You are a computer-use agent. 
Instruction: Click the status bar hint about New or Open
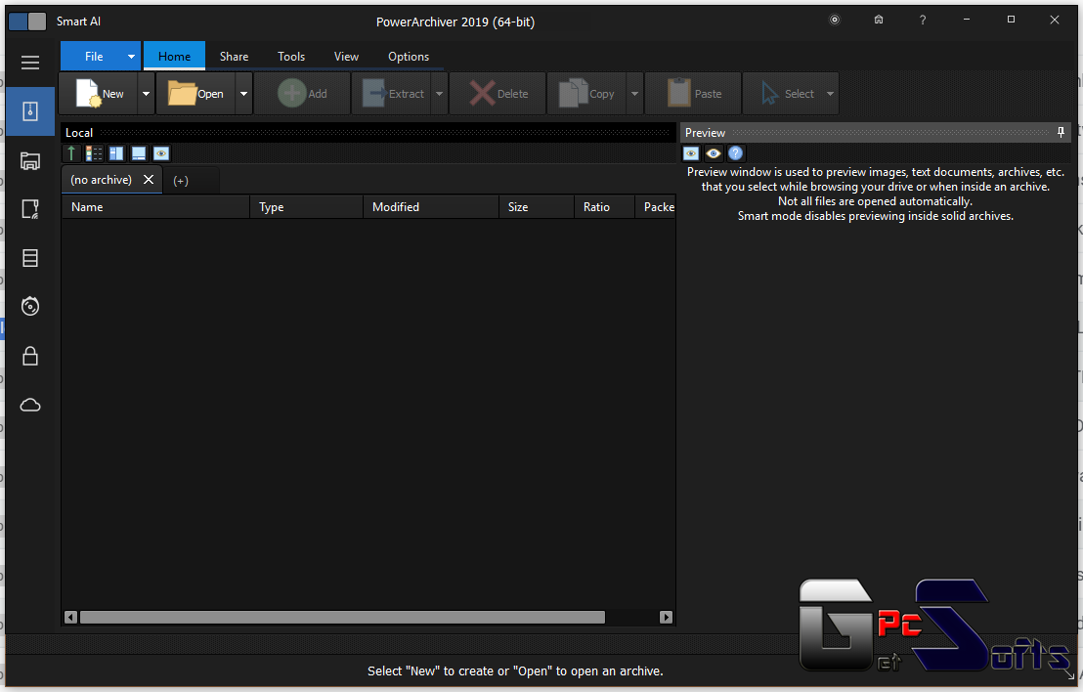[x=515, y=670]
